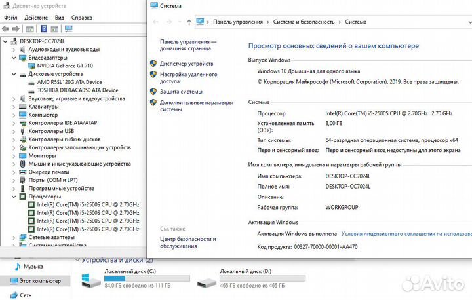Open the Файл menu

10,18
